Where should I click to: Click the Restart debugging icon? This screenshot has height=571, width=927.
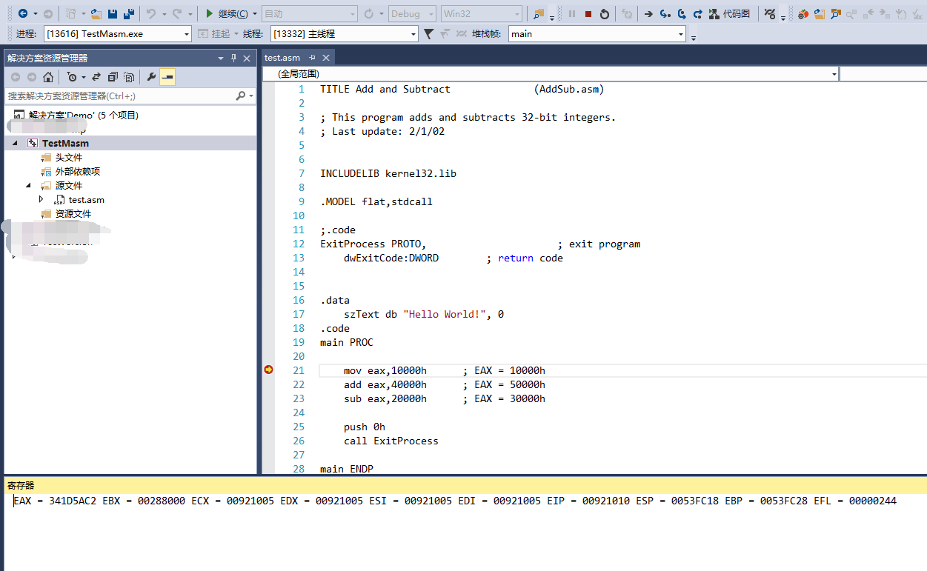[x=605, y=14]
